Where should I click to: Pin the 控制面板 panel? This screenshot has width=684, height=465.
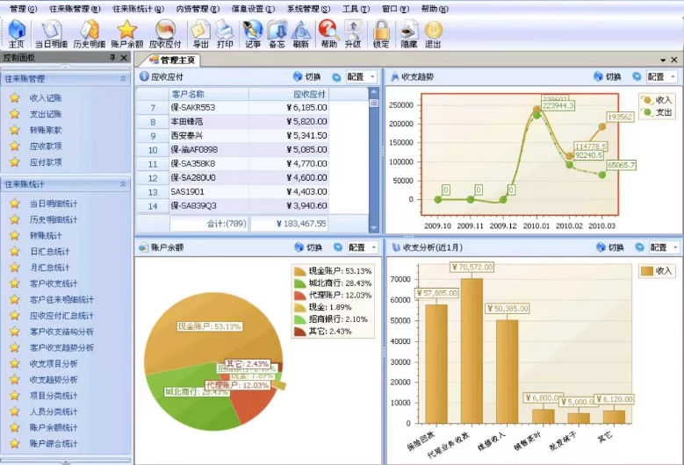pos(112,58)
